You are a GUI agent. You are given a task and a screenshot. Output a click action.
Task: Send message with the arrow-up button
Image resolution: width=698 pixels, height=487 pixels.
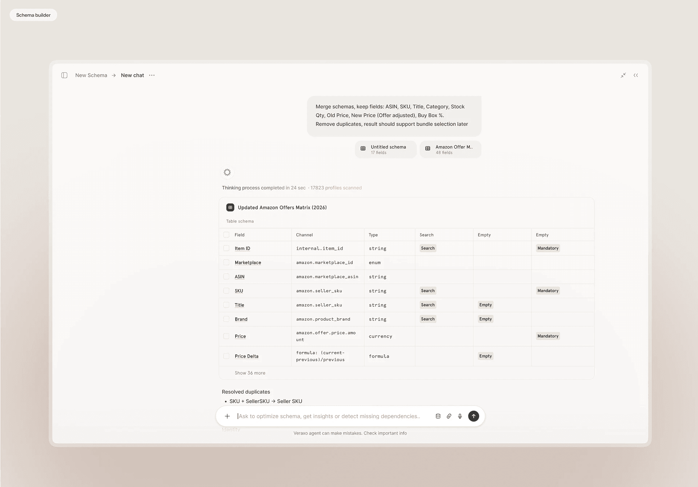click(x=473, y=416)
